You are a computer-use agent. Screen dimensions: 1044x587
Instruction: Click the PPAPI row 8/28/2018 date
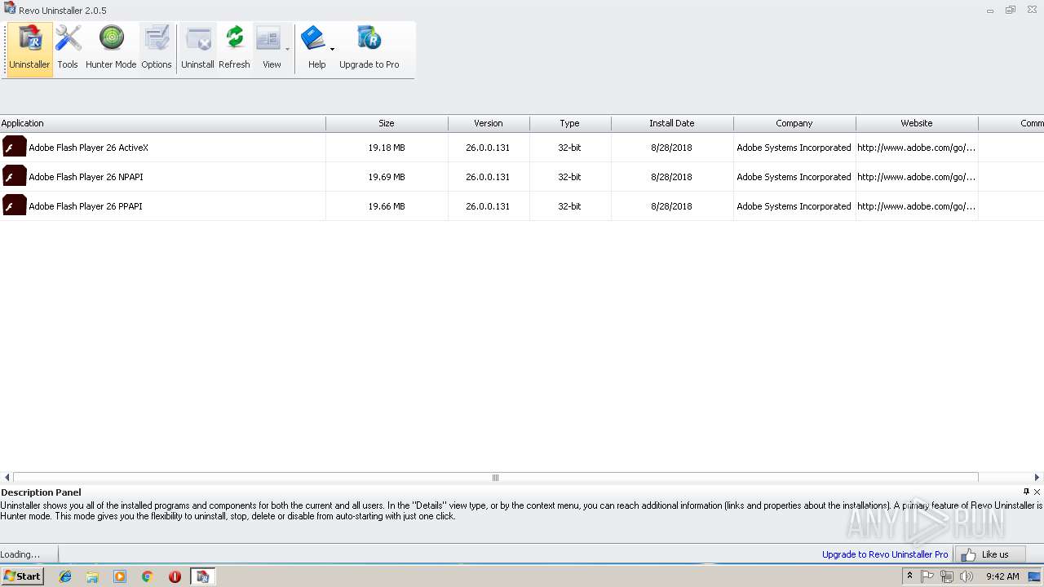[x=671, y=206]
